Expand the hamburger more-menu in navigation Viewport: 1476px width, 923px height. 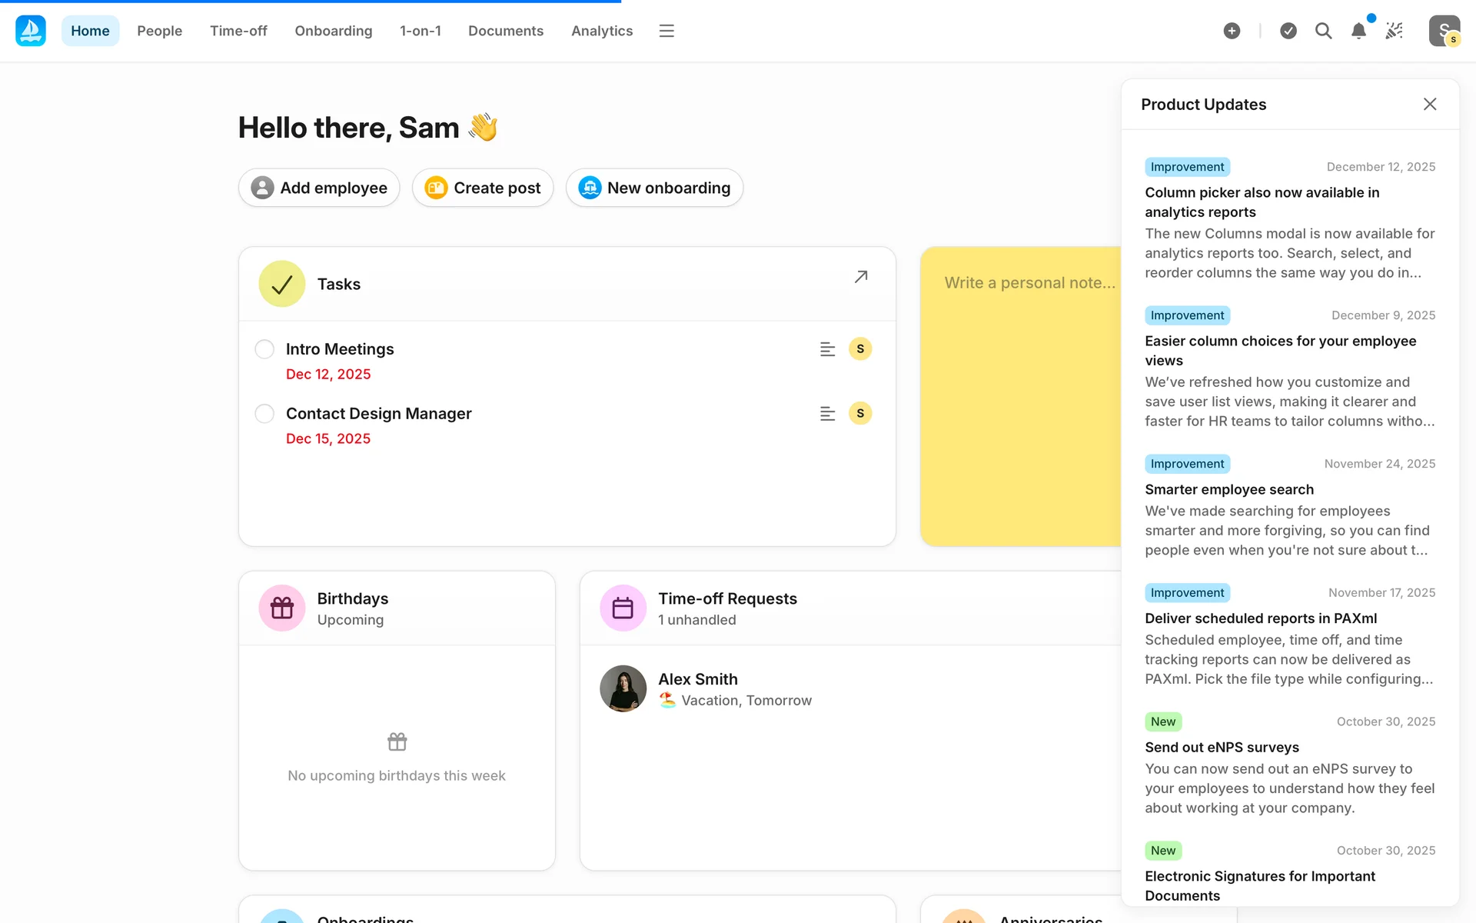pos(667,31)
